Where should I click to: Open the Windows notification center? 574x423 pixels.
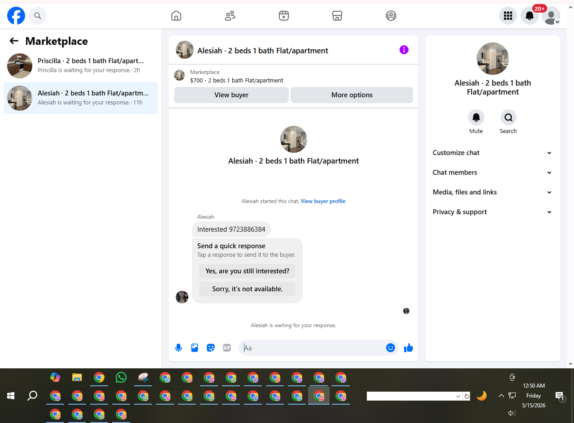click(560, 396)
